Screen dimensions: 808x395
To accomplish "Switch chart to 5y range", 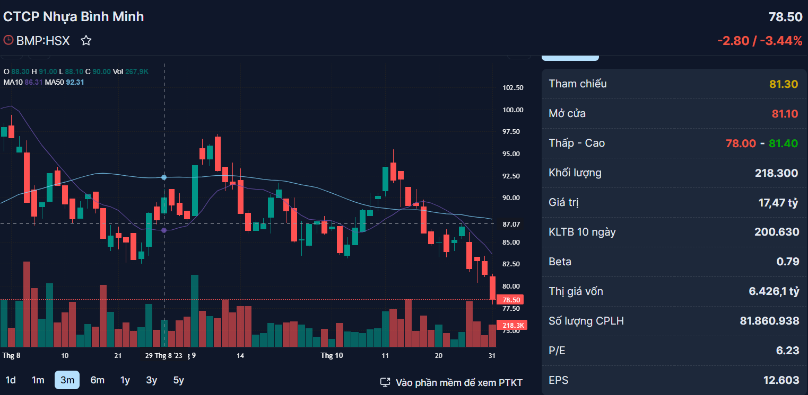I will [x=179, y=380].
